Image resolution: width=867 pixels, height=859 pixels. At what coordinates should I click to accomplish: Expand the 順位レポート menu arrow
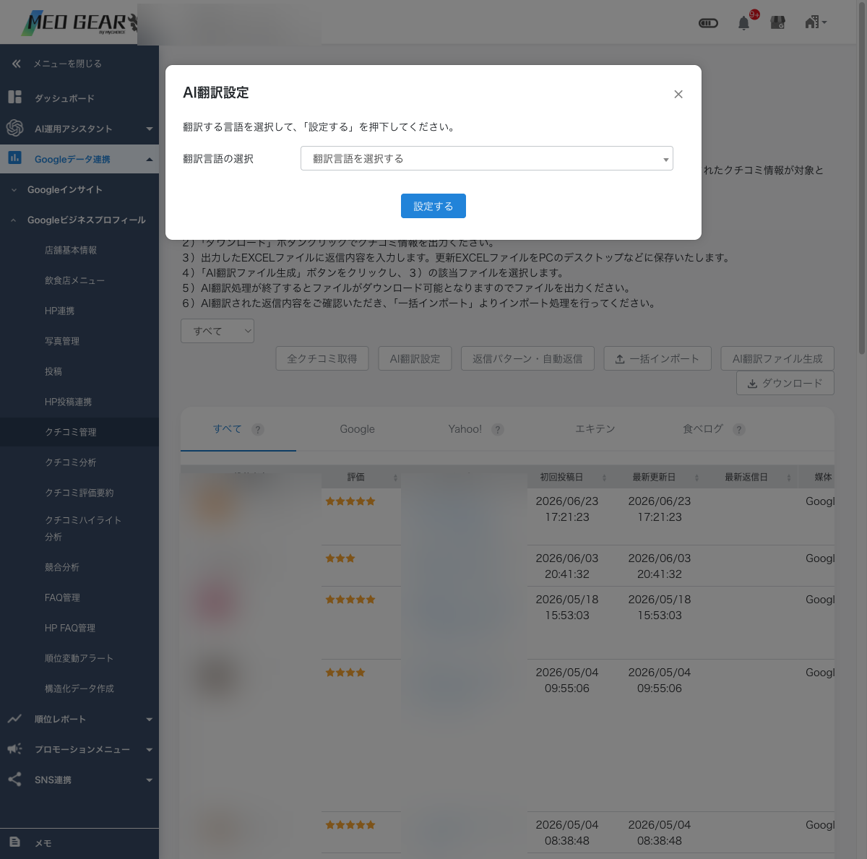pyautogui.click(x=150, y=720)
